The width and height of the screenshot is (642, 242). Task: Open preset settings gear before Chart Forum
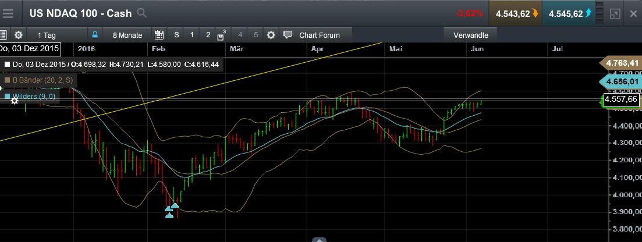coord(271,35)
